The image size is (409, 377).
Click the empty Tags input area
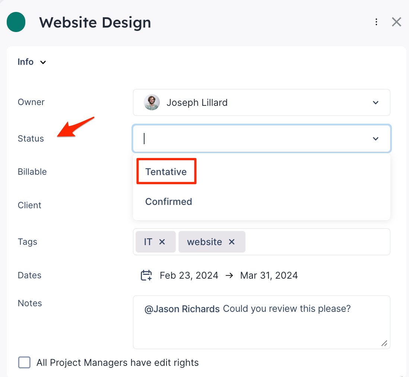pyautogui.click(x=317, y=242)
